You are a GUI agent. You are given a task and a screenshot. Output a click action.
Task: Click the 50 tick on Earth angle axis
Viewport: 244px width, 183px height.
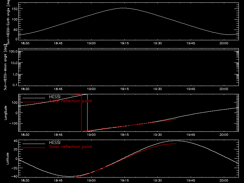coord(16,30)
